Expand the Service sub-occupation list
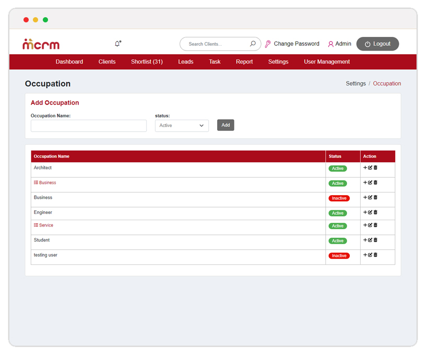 [x=44, y=225]
